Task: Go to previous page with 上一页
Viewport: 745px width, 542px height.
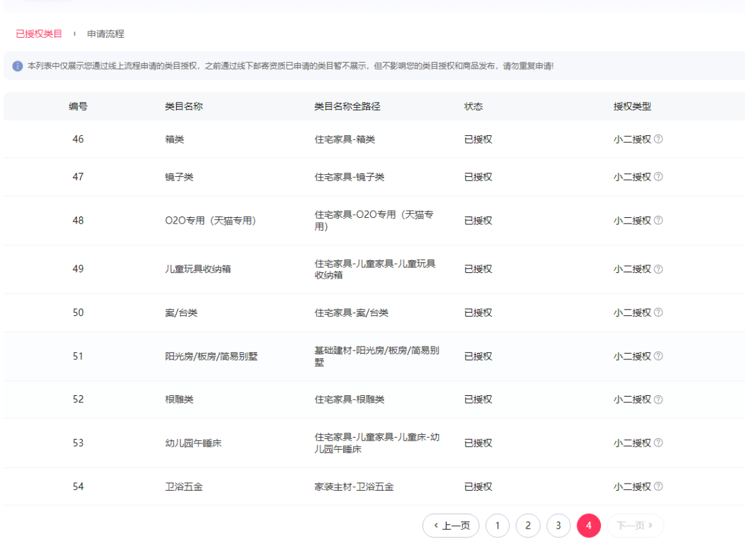Action: 451,525
